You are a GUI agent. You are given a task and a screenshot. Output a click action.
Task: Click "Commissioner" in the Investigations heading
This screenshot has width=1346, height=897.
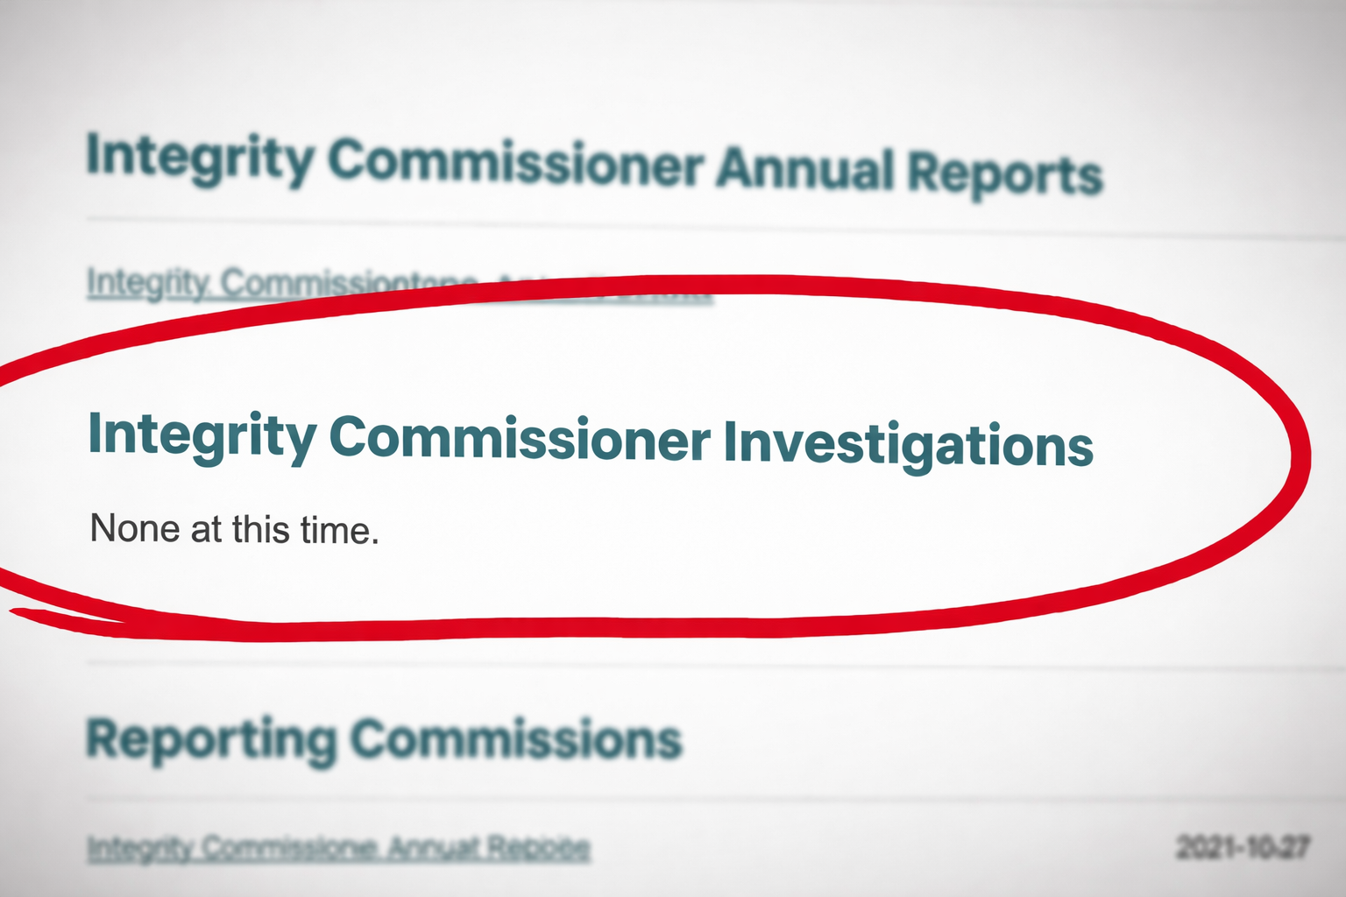(519, 438)
